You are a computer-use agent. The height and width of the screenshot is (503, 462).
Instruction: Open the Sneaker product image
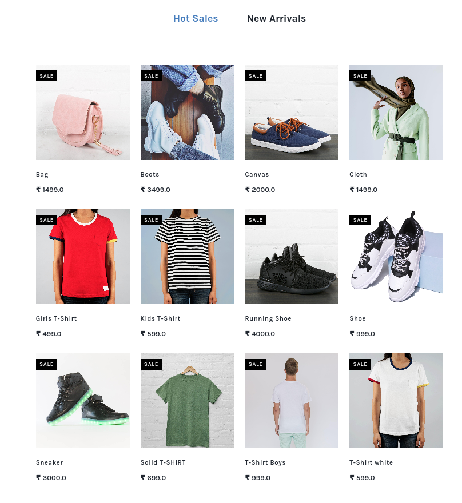83,401
